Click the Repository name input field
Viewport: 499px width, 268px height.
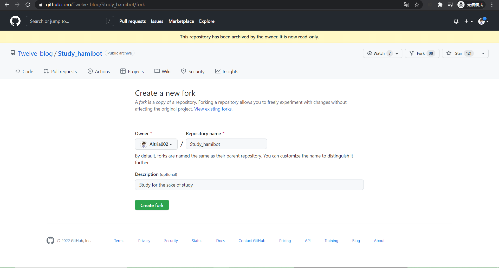[x=226, y=144]
